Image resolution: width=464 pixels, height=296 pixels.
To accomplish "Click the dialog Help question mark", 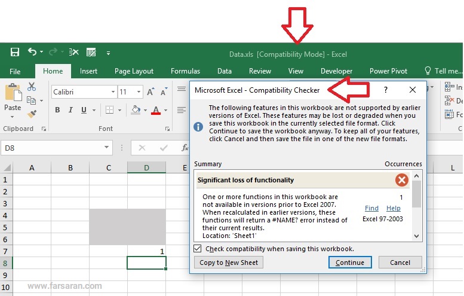I will 386,90.
